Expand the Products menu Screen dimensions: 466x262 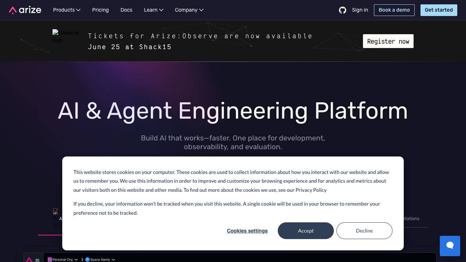(67, 10)
